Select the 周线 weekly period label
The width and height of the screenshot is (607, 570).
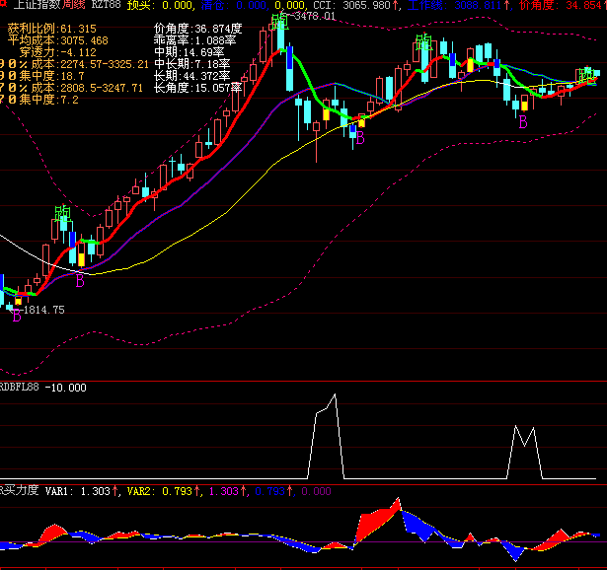[71, 5]
